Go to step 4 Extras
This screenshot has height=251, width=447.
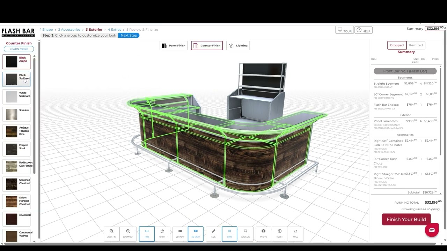(115, 30)
